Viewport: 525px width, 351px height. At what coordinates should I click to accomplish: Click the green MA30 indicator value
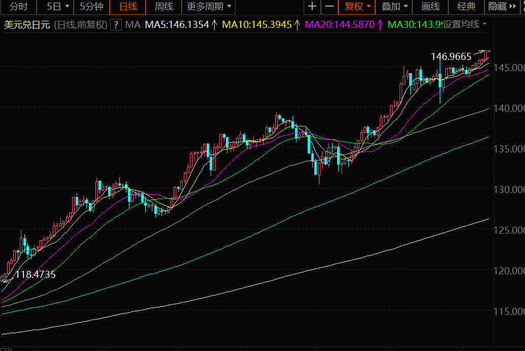415,25
